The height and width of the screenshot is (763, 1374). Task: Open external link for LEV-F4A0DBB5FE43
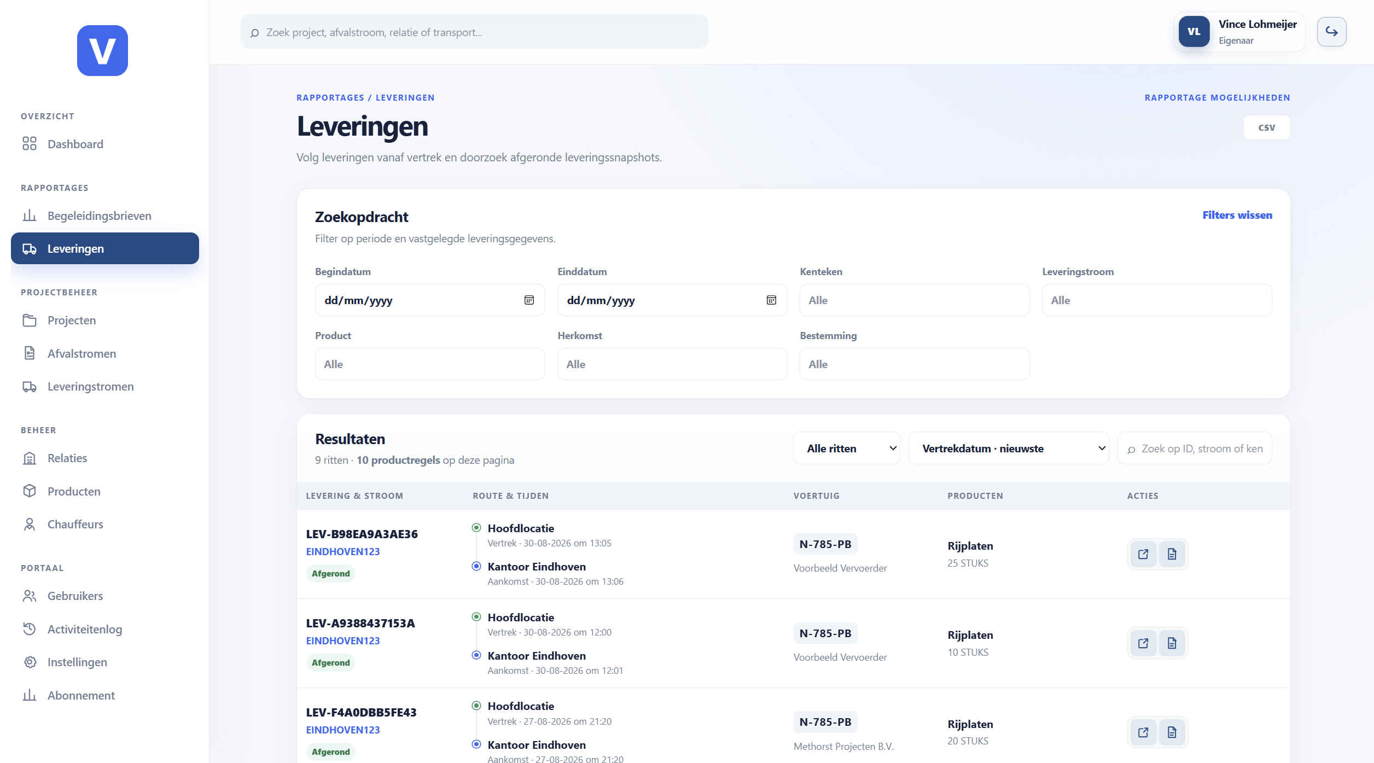point(1143,732)
